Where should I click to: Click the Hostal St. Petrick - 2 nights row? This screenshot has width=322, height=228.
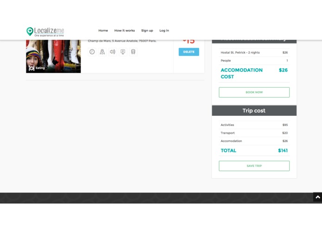(254, 53)
